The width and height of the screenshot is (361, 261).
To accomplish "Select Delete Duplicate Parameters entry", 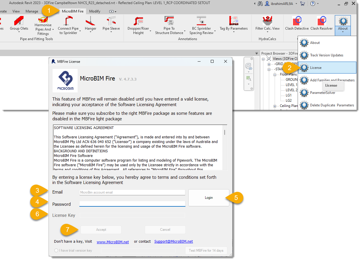I will pyautogui.click(x=327, y=105).
